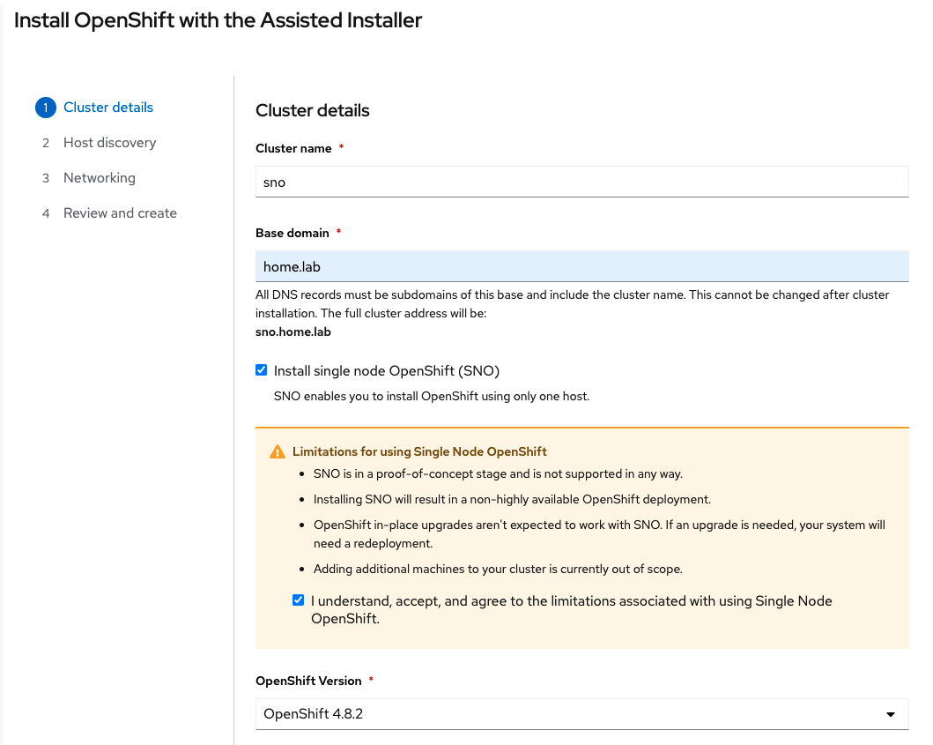Click the Adding additional machines bullet text
The image size is (933, 745).
(498, 570)
